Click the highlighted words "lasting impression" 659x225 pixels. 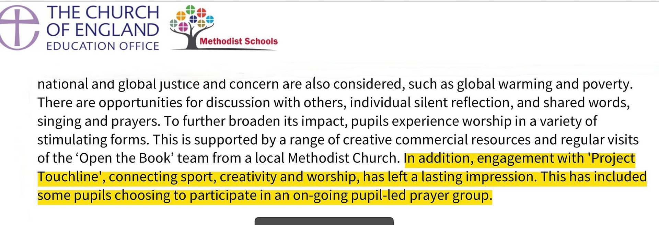[478, 177]
